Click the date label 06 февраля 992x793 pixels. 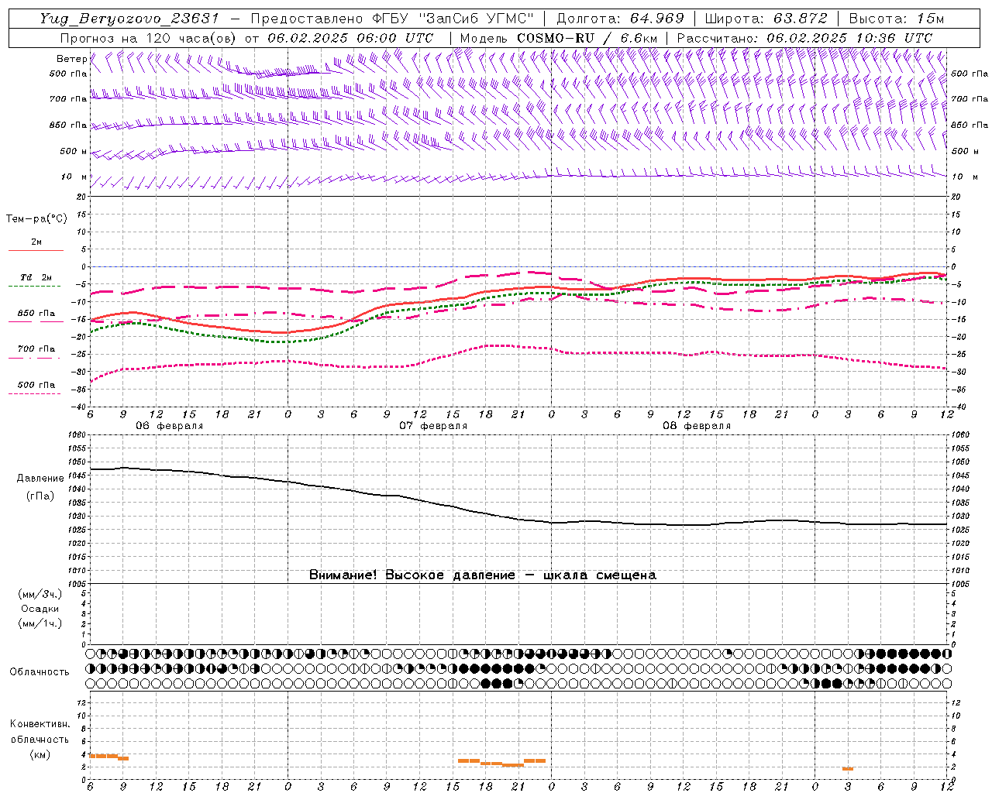[169, 426]
